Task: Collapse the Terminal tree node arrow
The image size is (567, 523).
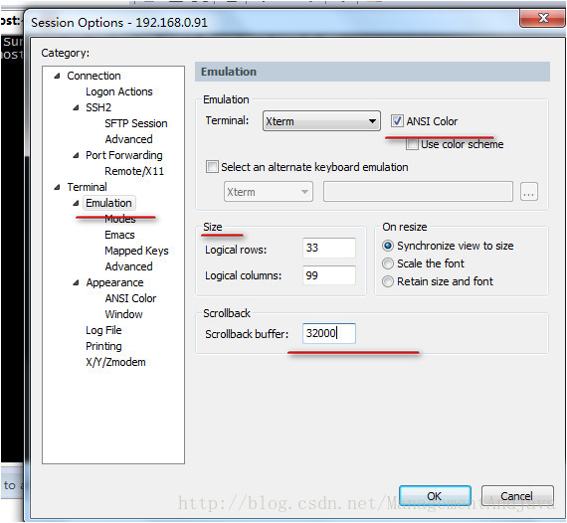Action: point(57,187)
